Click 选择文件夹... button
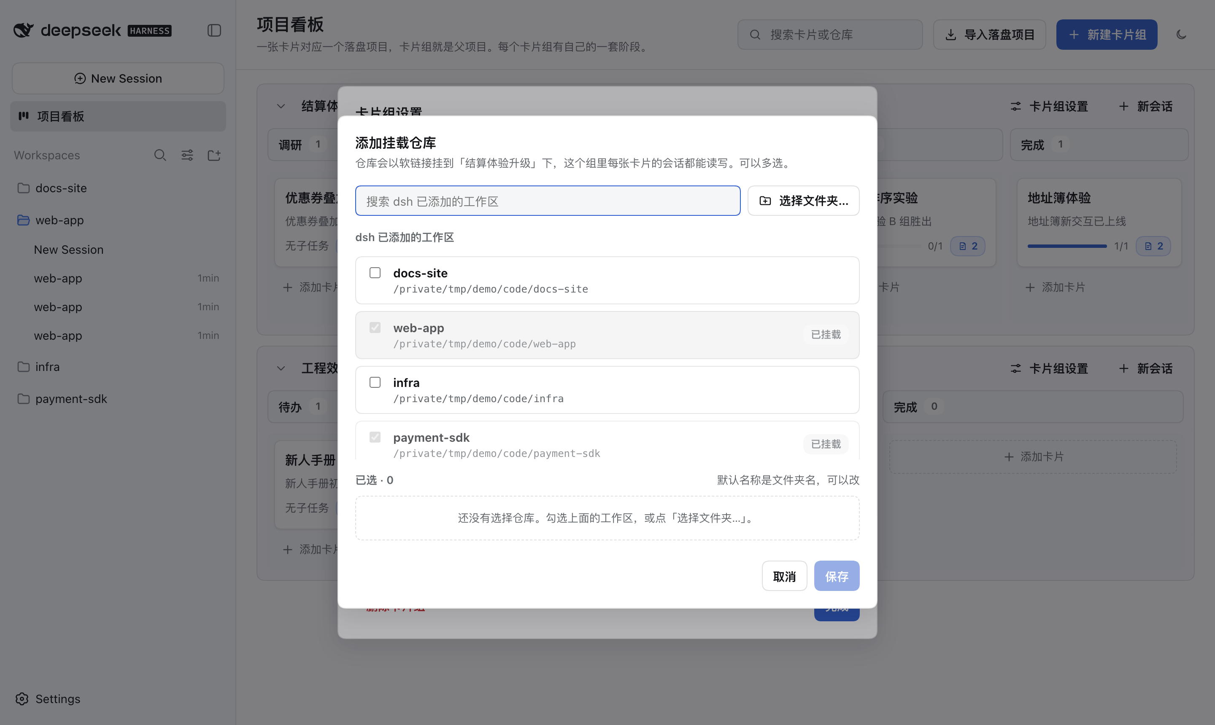 click(803, 201)
